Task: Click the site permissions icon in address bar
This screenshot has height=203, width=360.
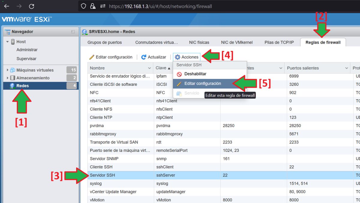Action: point(103,6)
